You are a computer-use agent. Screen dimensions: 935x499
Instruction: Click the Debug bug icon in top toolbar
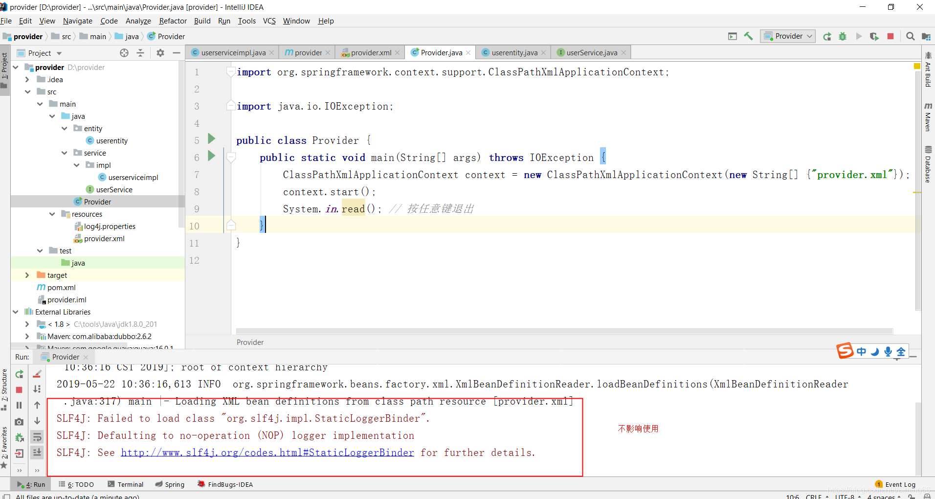point(843,36)
